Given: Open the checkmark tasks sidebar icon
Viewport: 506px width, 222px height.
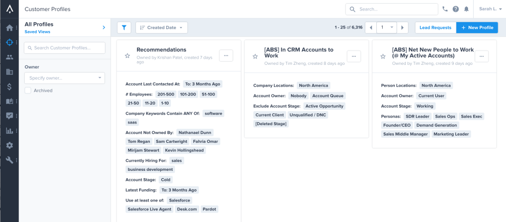Looking at the screenshot, I should (x=9, y=116).
